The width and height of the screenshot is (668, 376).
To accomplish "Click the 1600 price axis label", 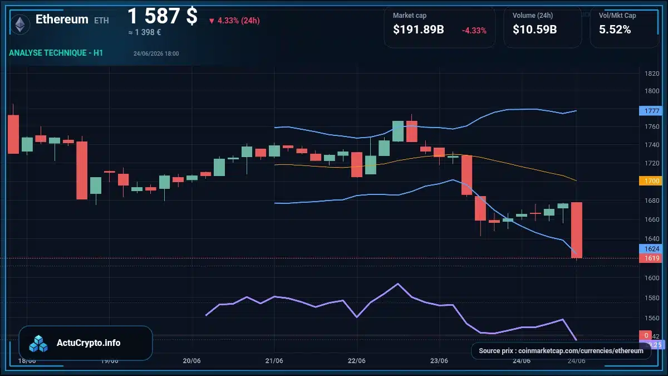I will [652, 278].
